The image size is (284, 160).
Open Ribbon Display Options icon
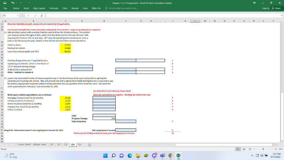click(254, 3)
